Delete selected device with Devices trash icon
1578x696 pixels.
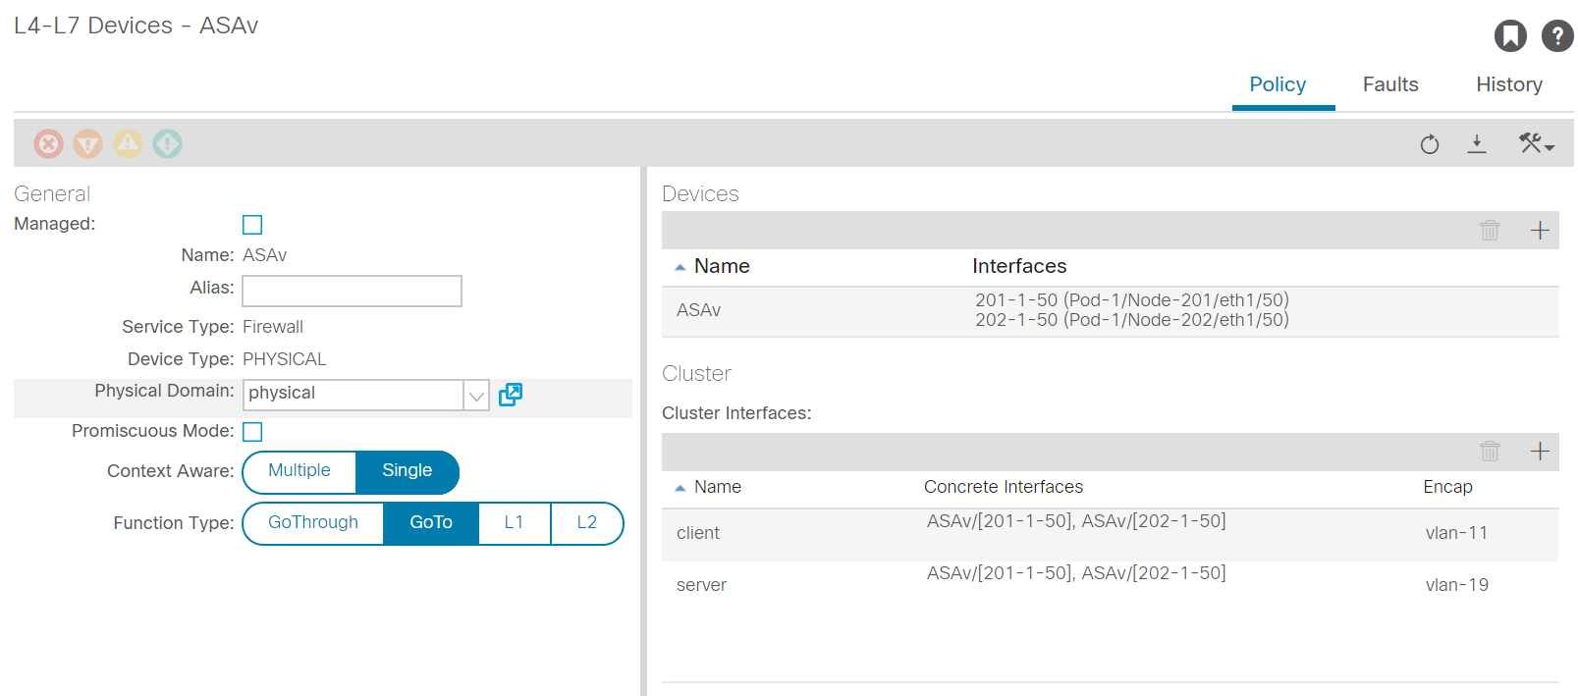coord(1490,230)
